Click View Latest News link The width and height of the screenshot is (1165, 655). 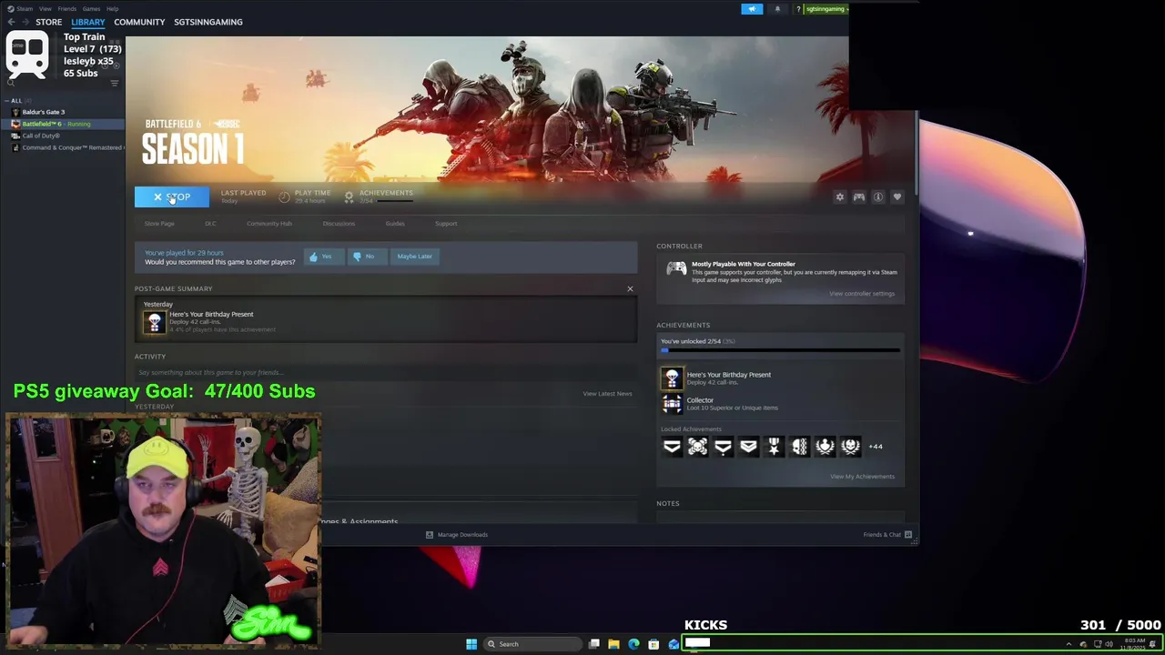point(607,394)
